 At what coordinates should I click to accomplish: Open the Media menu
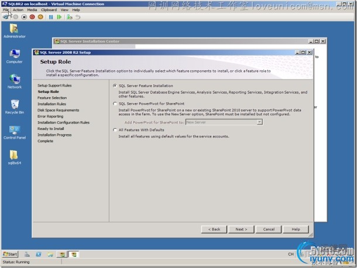(32, 10)
